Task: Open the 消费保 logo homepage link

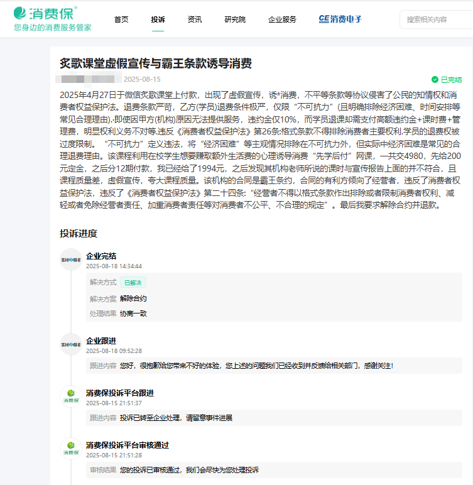Action: click(45, 13)
